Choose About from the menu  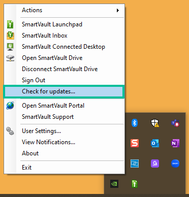pyautogui.click(x=64, y=153)
